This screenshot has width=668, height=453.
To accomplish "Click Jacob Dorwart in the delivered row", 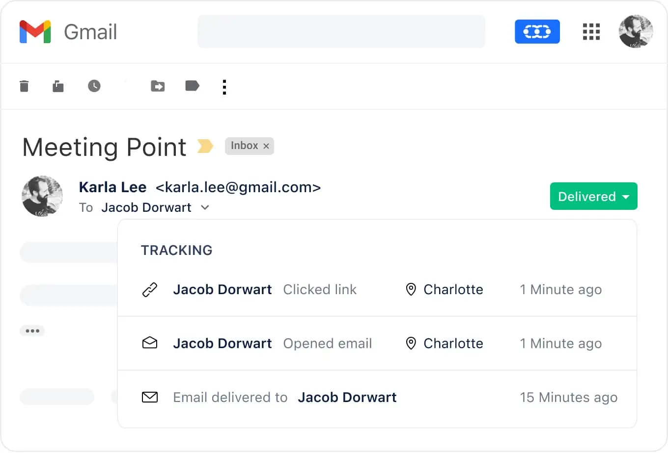I will 347,398.
